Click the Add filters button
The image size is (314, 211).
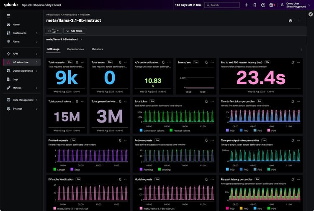click(75, 31)
